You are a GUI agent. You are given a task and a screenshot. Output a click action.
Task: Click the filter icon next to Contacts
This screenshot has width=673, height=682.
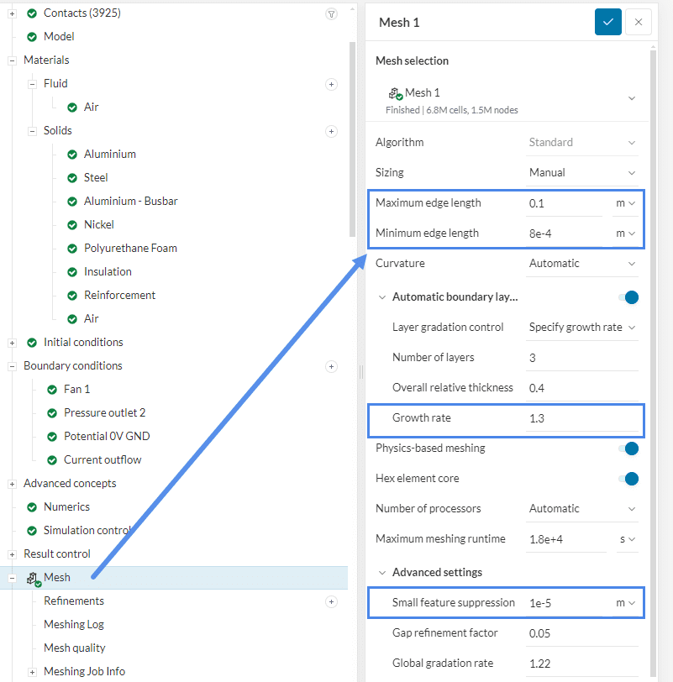coord(331,13)
